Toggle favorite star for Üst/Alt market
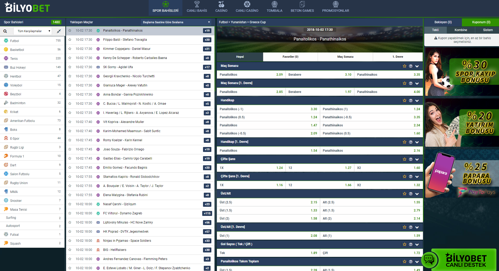499x271 pixels. 404,194
